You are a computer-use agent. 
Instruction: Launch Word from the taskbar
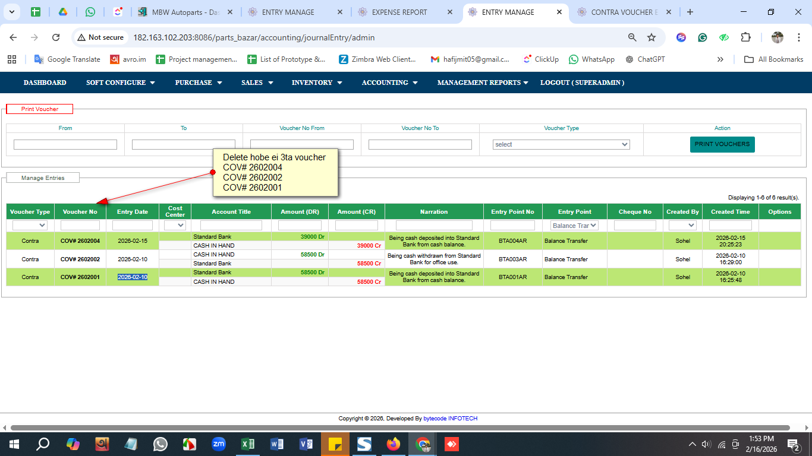[277, 444]
